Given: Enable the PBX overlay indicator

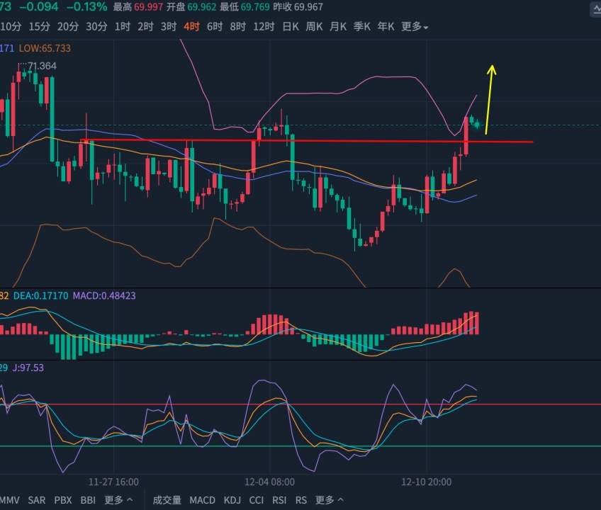Looking at the screenshot, I should (63, 500).
